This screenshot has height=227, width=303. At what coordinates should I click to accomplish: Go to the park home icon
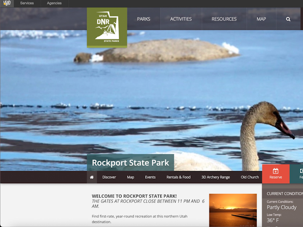(92, 177)
